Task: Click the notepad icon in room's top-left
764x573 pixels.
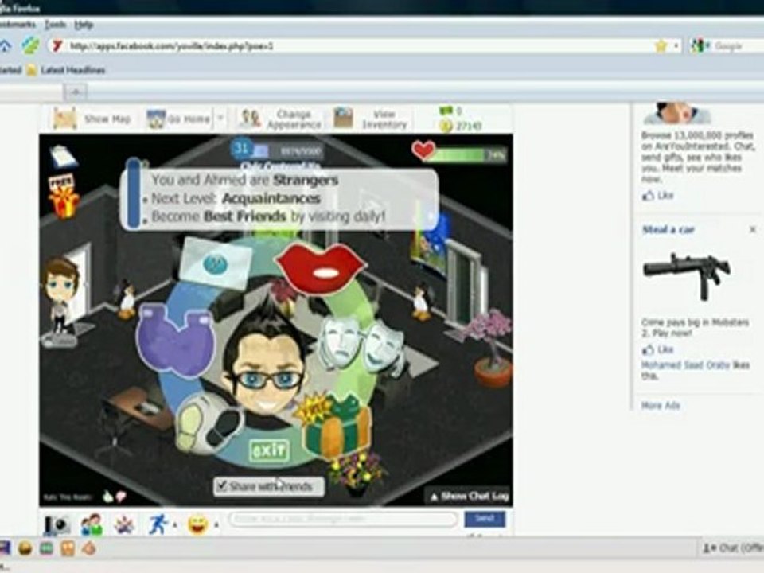Action: (x=64, y=156)
